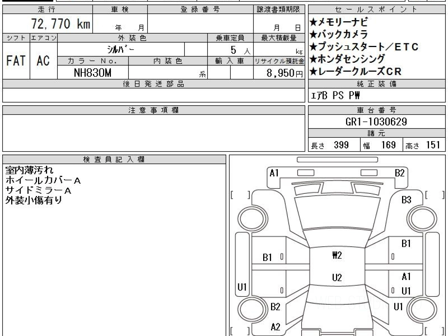Click the 外装小傷有り note
This screenshot has width=448, height=336.
coord(33,200)
